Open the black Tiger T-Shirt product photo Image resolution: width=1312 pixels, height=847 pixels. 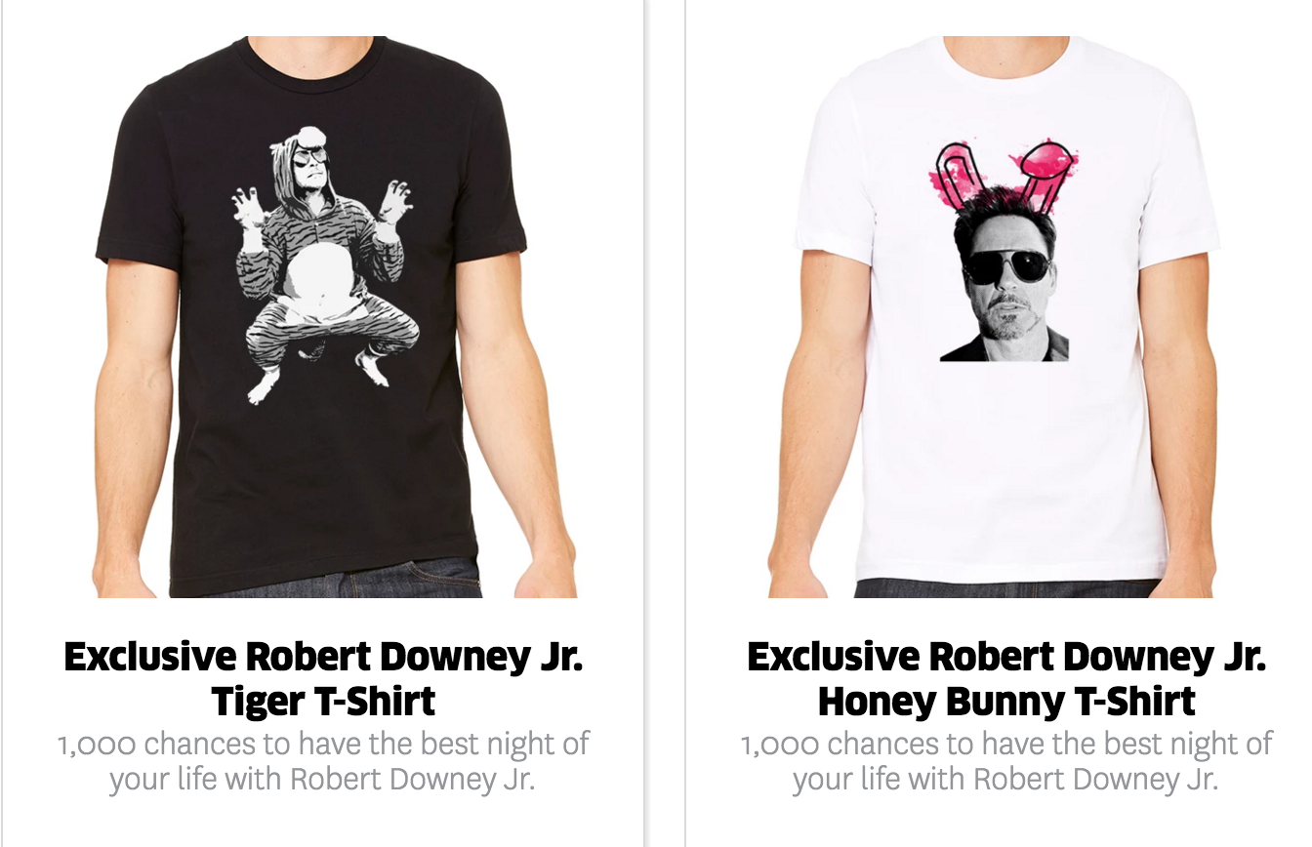click(323, 317)
